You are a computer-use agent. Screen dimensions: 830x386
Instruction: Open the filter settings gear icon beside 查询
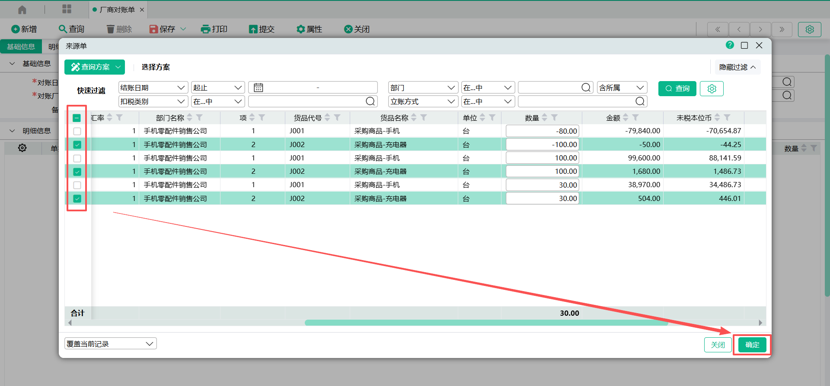coord(712,88)
